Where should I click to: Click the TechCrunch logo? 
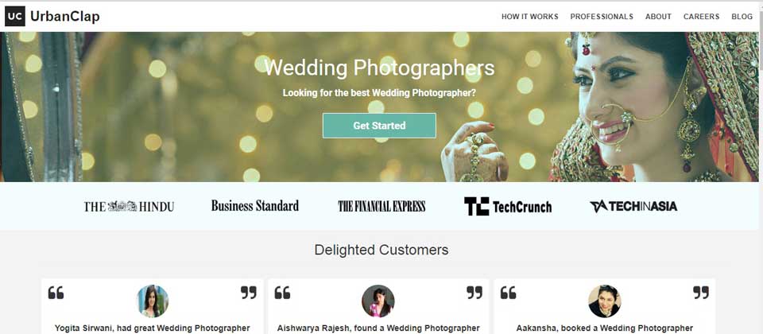pos(508,207)
